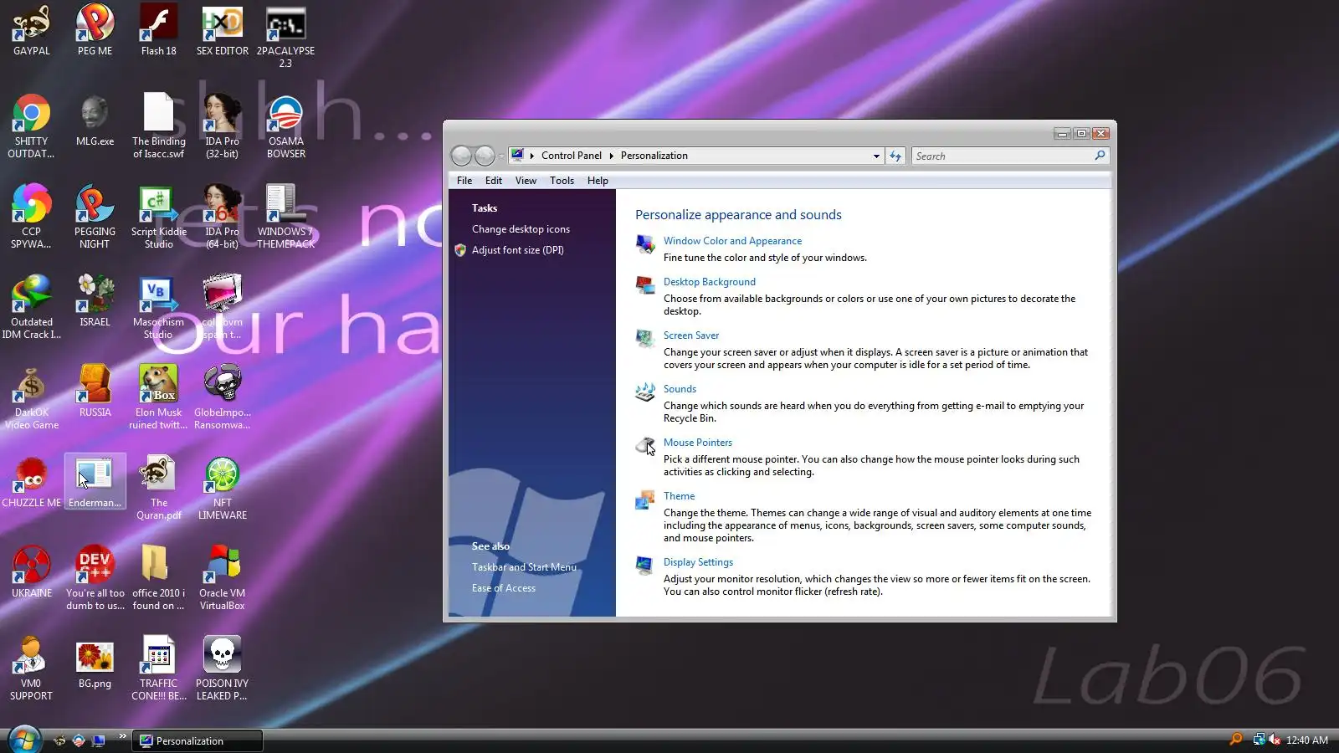Select the Outdated IDM Crack desktop icon
This screenshot has height=753, width=1339.
tap(31, 307)
